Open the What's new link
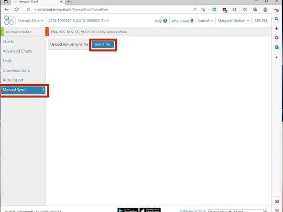283x212 pixels. (x=180, y=21)
